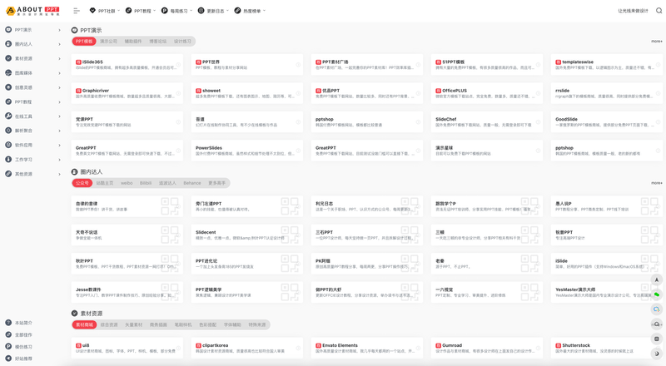The height and width of the screenshot is (366, 666).
Task: Open search with the top-right magnifier icon
Action: [659, 11]
